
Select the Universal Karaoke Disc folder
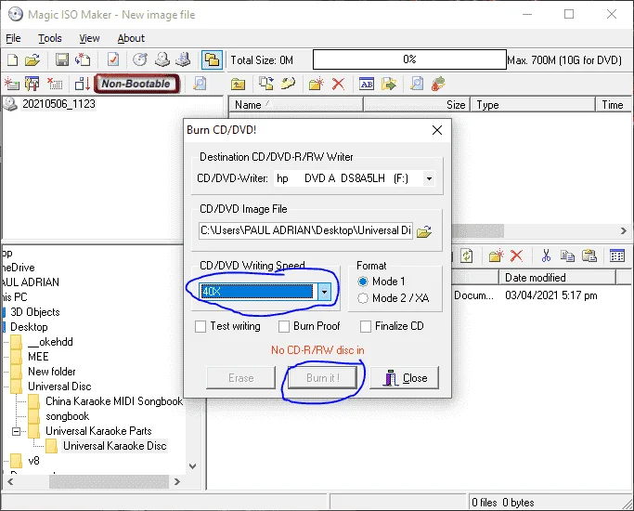pyautogui.click(x=115, y=446)
